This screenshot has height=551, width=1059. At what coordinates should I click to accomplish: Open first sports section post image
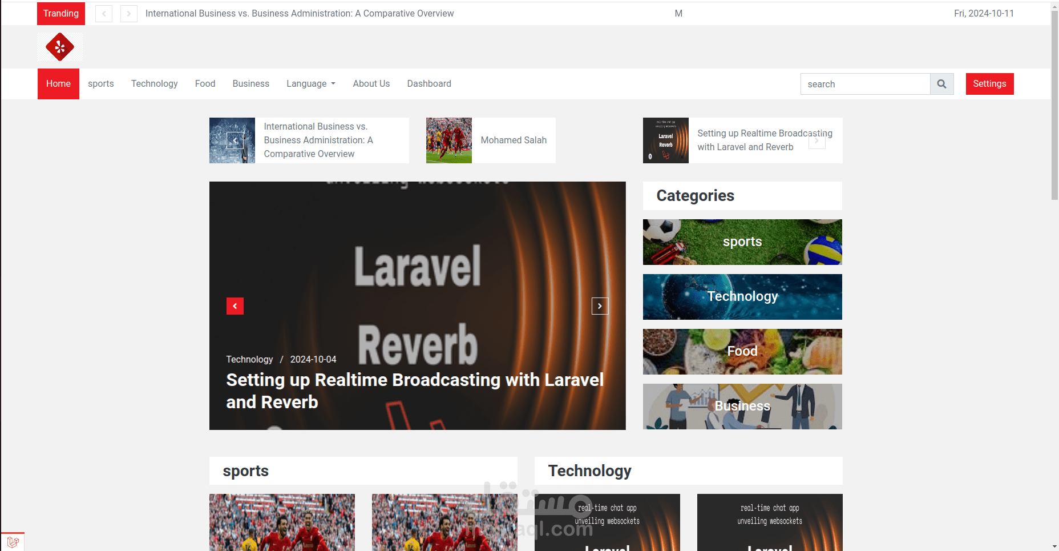pos(282,522)
